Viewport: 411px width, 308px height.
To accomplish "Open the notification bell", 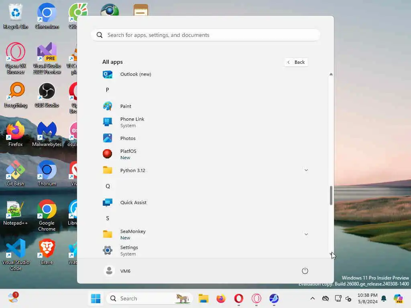I will pyautogui.click(x=384, y=298).
